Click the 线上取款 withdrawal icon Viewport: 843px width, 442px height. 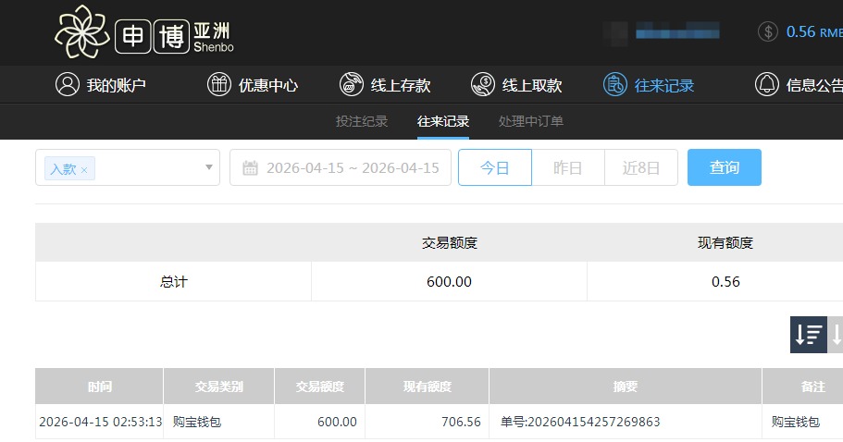483,85
